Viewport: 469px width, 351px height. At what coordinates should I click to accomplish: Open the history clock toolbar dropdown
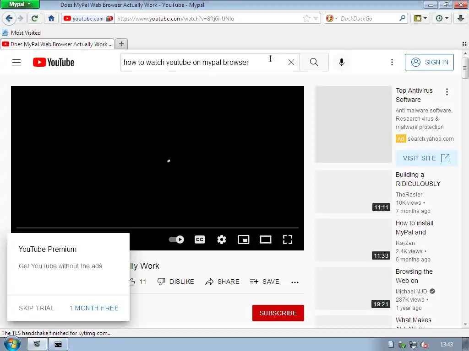click(442, 18)
